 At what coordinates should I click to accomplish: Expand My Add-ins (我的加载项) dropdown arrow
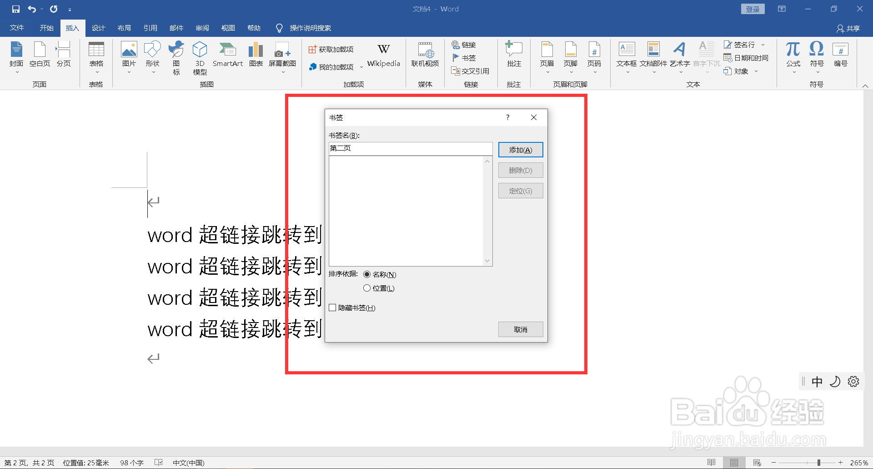361,67
